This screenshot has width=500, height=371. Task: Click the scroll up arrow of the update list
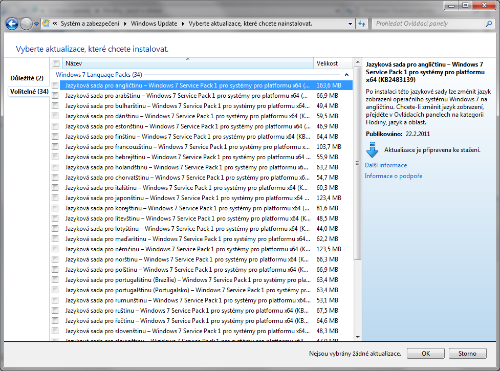click(x=357, y=62)
